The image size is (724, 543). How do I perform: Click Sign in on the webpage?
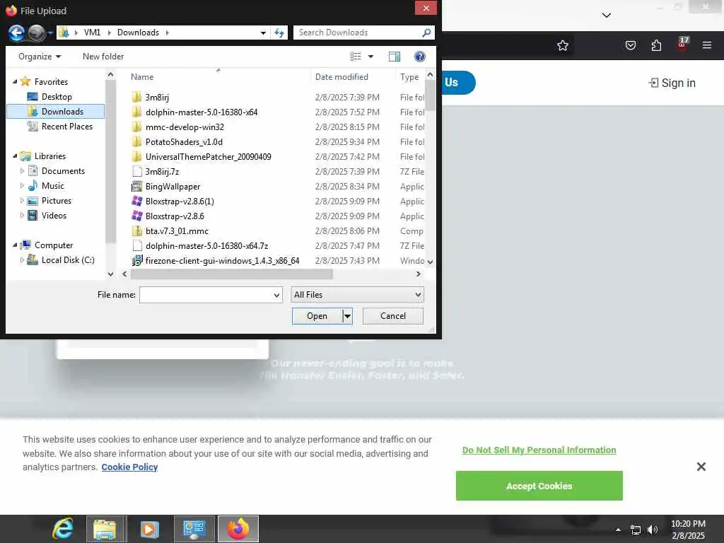point(672,83)
